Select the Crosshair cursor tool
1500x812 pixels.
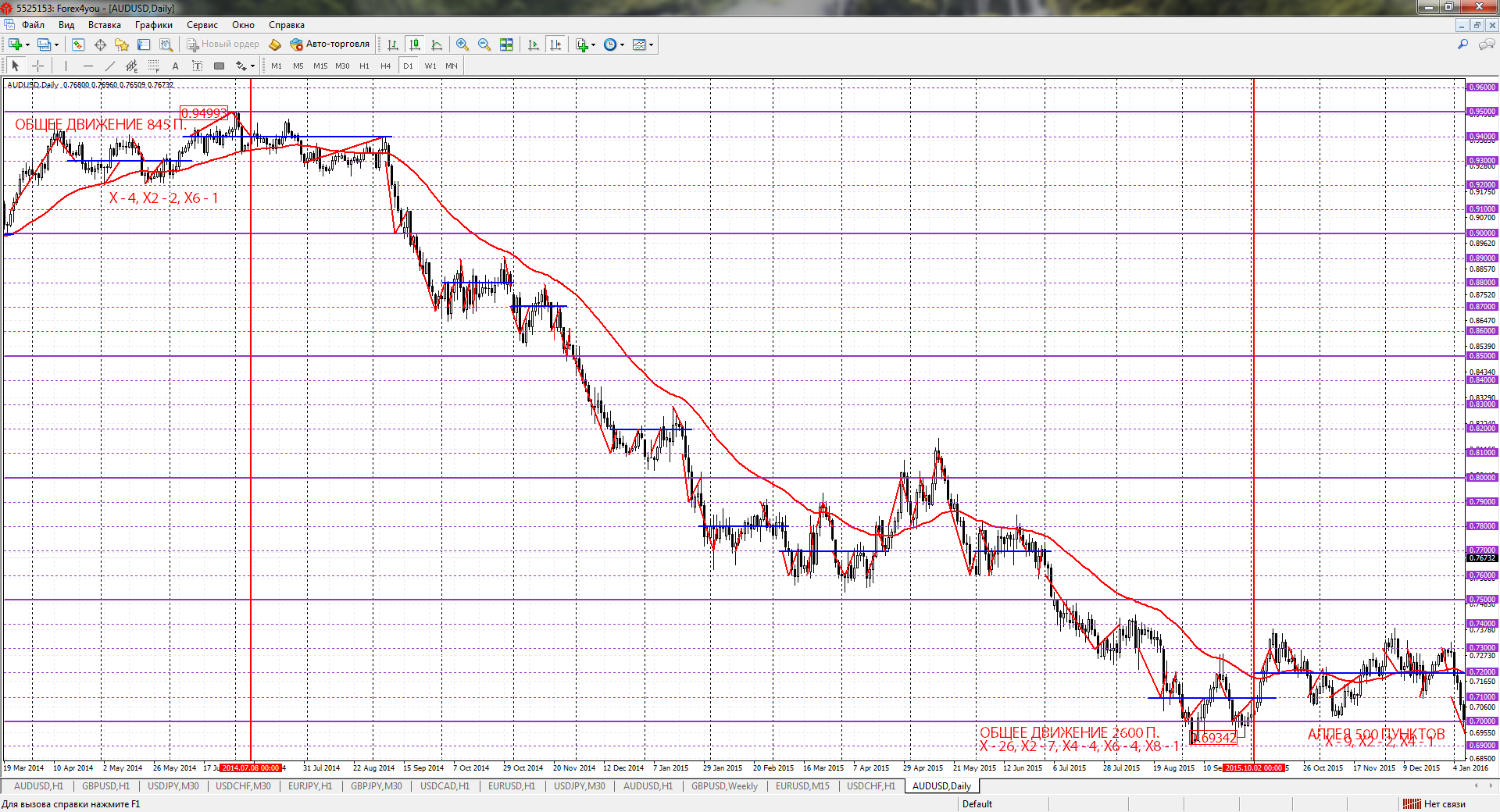tap(37, 66)
